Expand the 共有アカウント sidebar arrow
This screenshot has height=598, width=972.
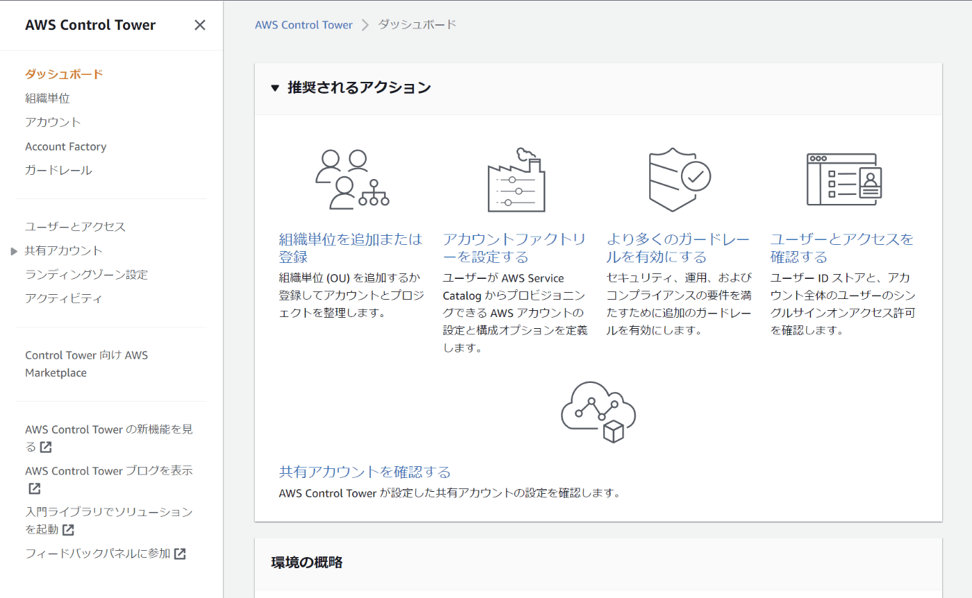tap(14, 251)
